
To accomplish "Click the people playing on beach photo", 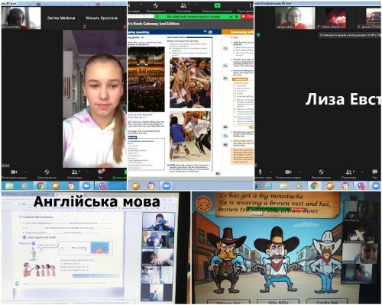I will coord(190,136).
